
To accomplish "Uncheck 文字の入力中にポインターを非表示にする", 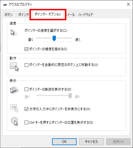I will (26, 109).
